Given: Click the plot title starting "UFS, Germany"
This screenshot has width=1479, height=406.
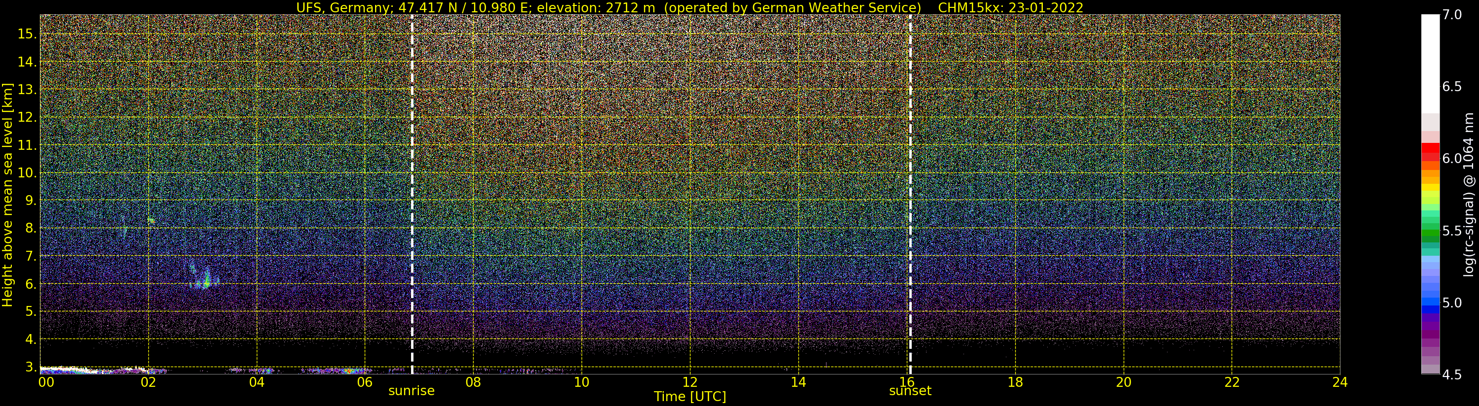Looking at the screenshot, I should (689, 7).
